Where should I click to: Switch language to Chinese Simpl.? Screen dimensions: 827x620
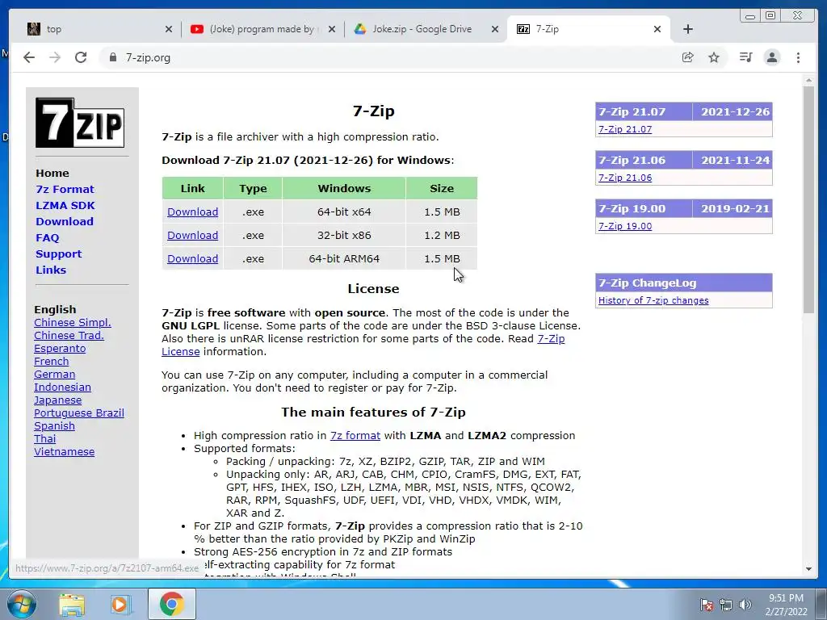[72, 323]
